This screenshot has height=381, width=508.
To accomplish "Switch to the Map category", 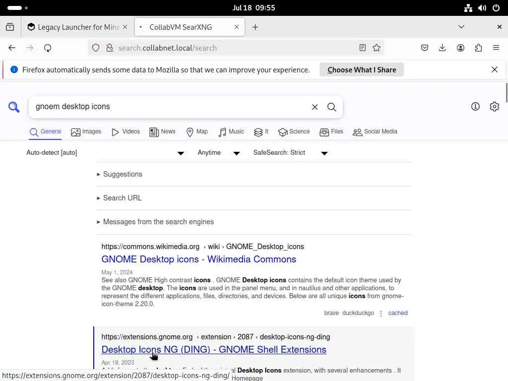I will click(x=197, y=132).
